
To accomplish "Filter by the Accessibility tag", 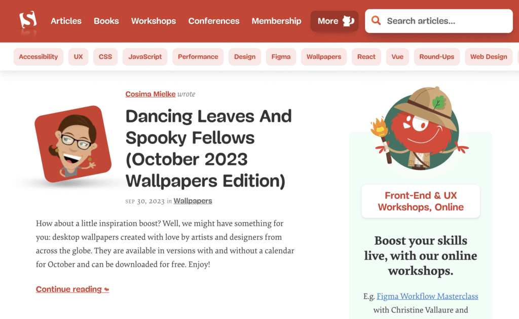I will pos(39,57).
